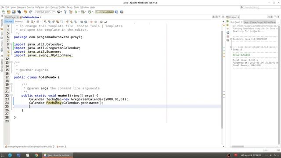Open the Run Project dropdown arrow
The image size is (281, 158).
coord(79,12)
